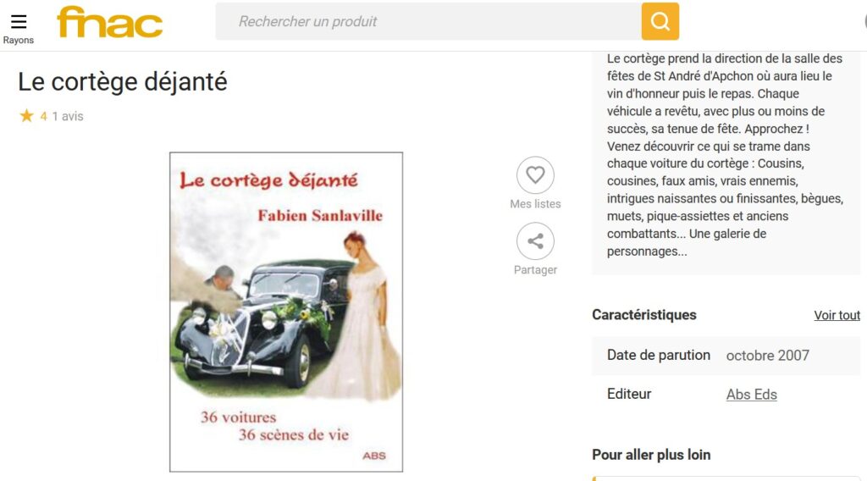This screenshot has width=867, height=481.
Task: Focus the Rechercher un produit field
Action: [428, 21]
